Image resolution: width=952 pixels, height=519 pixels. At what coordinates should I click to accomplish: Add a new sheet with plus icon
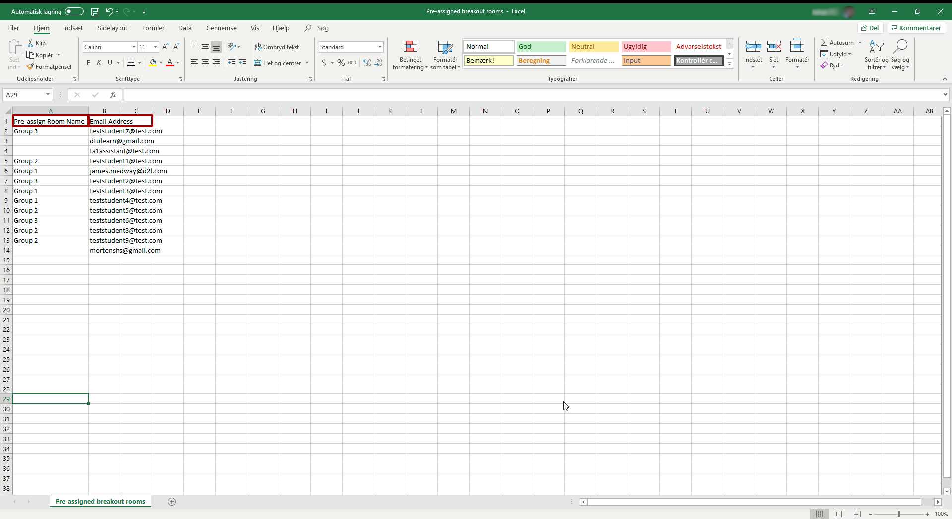(172, 502)
